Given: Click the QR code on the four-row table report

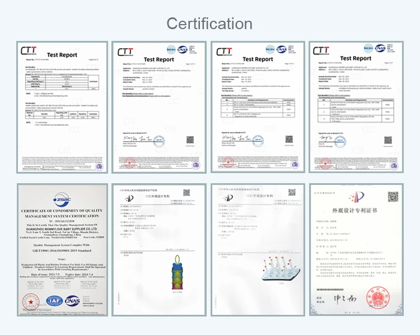Looking at the screenshot, I should pos(289,139).
